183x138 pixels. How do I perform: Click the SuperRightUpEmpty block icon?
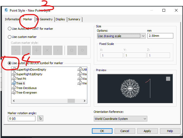14,74
